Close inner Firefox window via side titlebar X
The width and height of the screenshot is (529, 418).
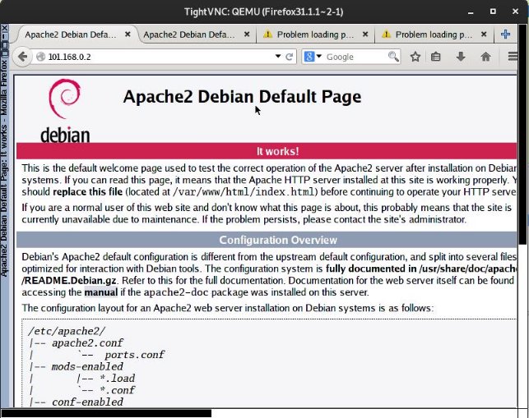pyautogui.click(x=4, y=28)
